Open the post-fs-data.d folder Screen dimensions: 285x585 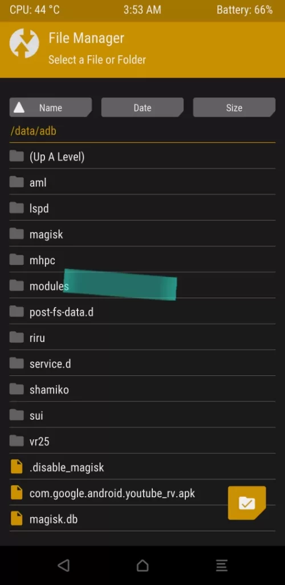coord(142,312)
